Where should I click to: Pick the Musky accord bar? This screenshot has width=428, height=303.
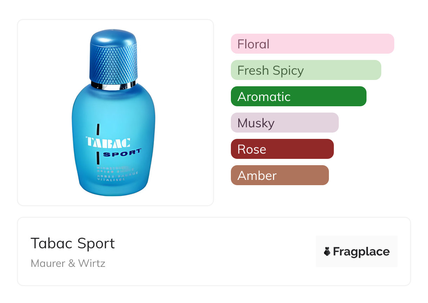285,123
